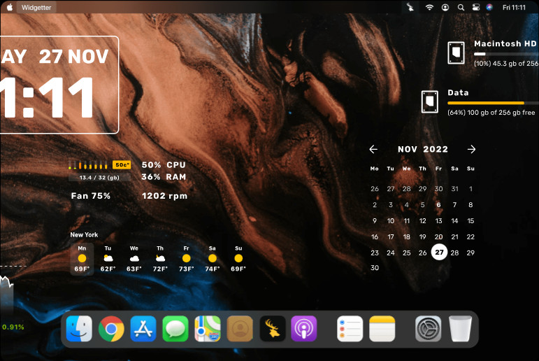Screen dimensions: 539x361
Task: Click the New York weather location label
Action: 84,234
